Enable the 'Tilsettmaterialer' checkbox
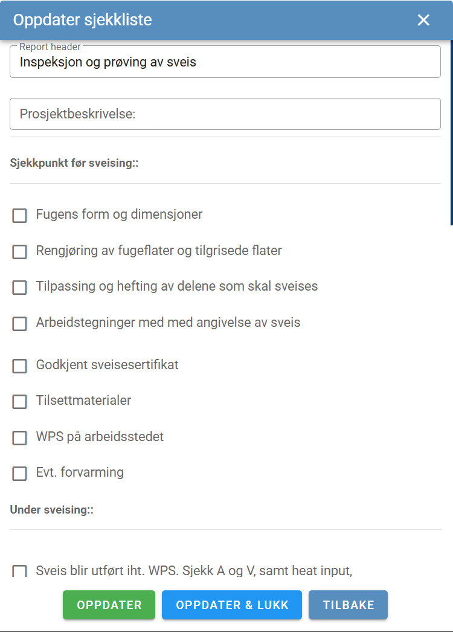This screenshot has width=453, height=632. 19,402
